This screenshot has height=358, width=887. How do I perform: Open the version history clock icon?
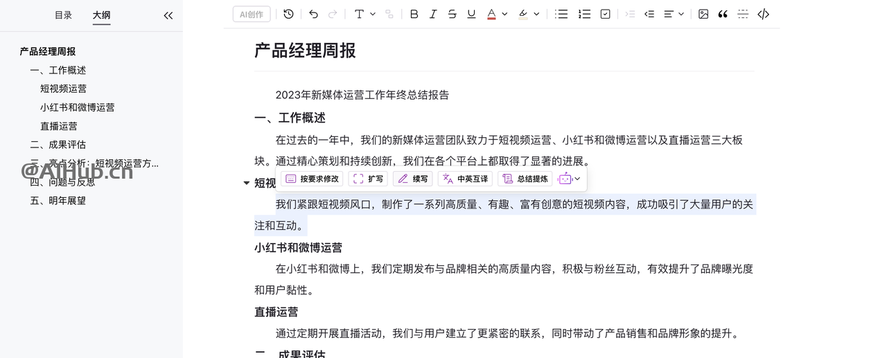point(288,14)
